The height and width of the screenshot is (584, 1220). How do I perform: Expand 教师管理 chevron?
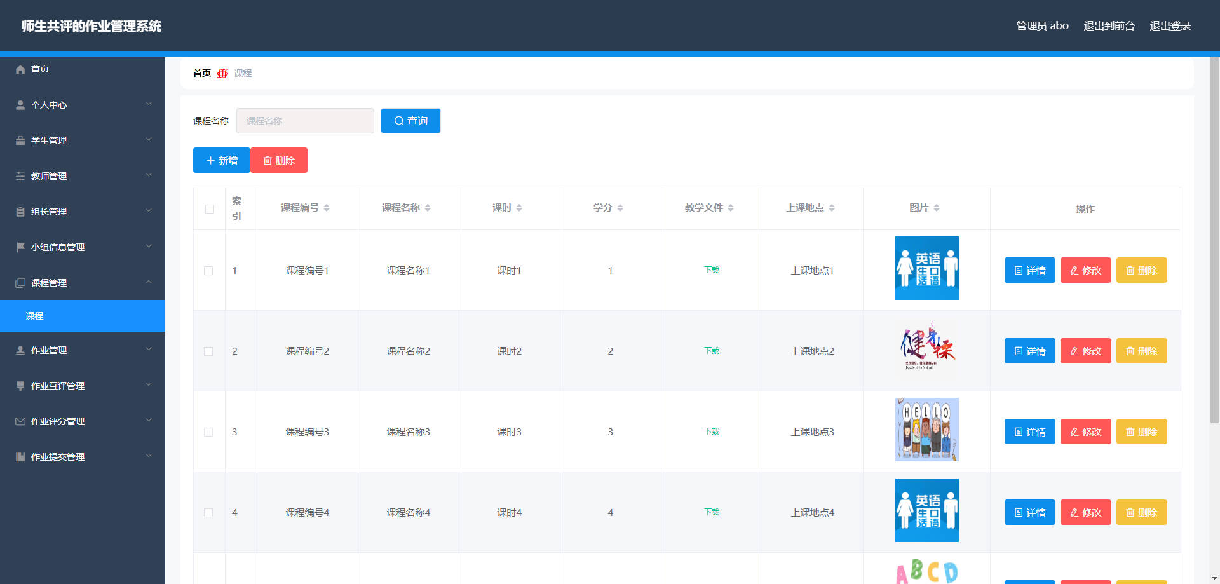149,175
